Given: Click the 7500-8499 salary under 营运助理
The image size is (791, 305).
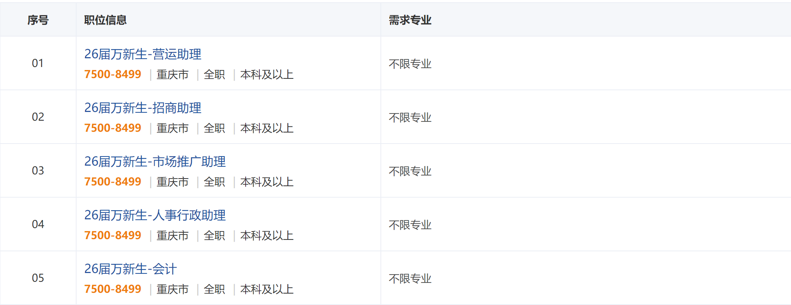Looking at the screenshot, I should [113, 75].
